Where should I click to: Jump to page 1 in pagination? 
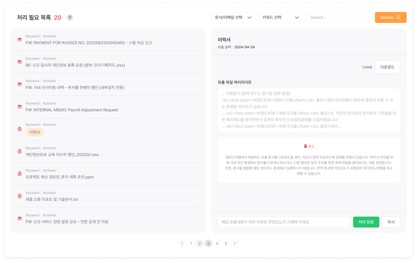point(191,243)
